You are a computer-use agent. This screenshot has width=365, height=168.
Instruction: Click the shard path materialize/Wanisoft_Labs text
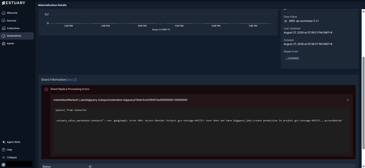click(120, 100)
